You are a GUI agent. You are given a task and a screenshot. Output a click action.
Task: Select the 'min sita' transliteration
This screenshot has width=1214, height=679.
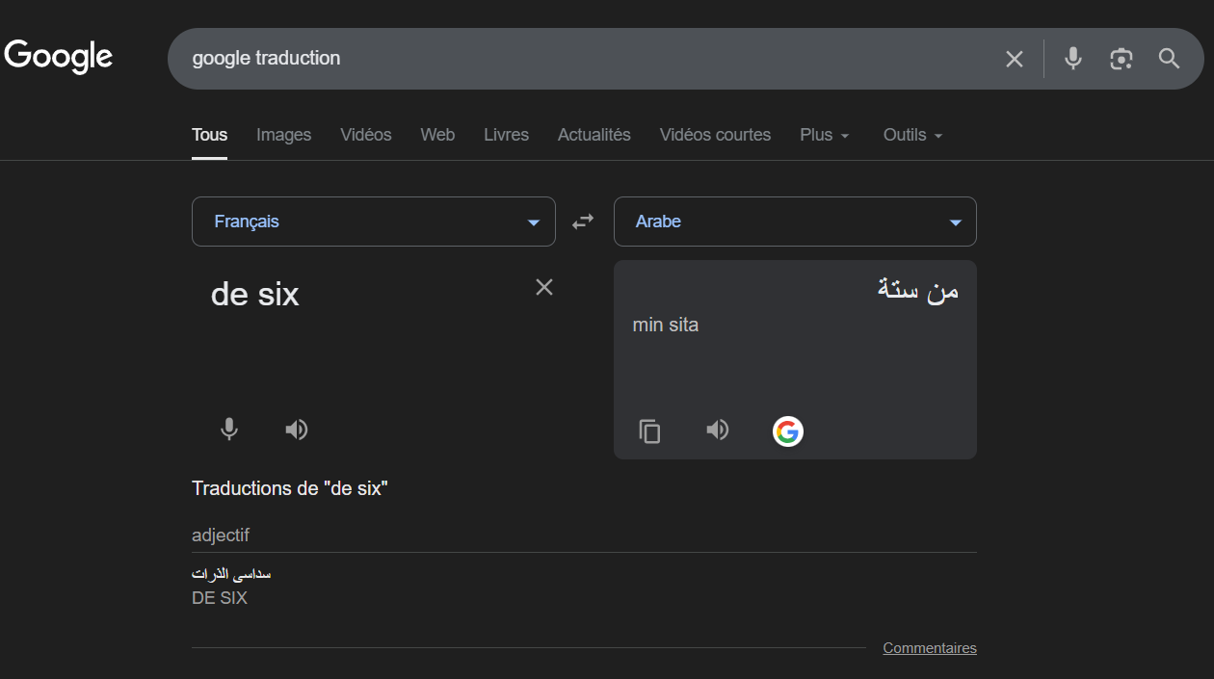point(666,325)
